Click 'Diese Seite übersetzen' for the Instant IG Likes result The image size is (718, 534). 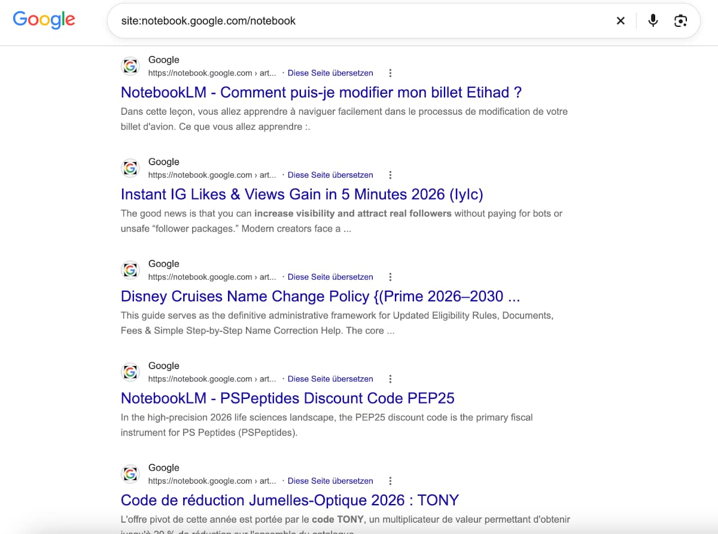(330, 175)
